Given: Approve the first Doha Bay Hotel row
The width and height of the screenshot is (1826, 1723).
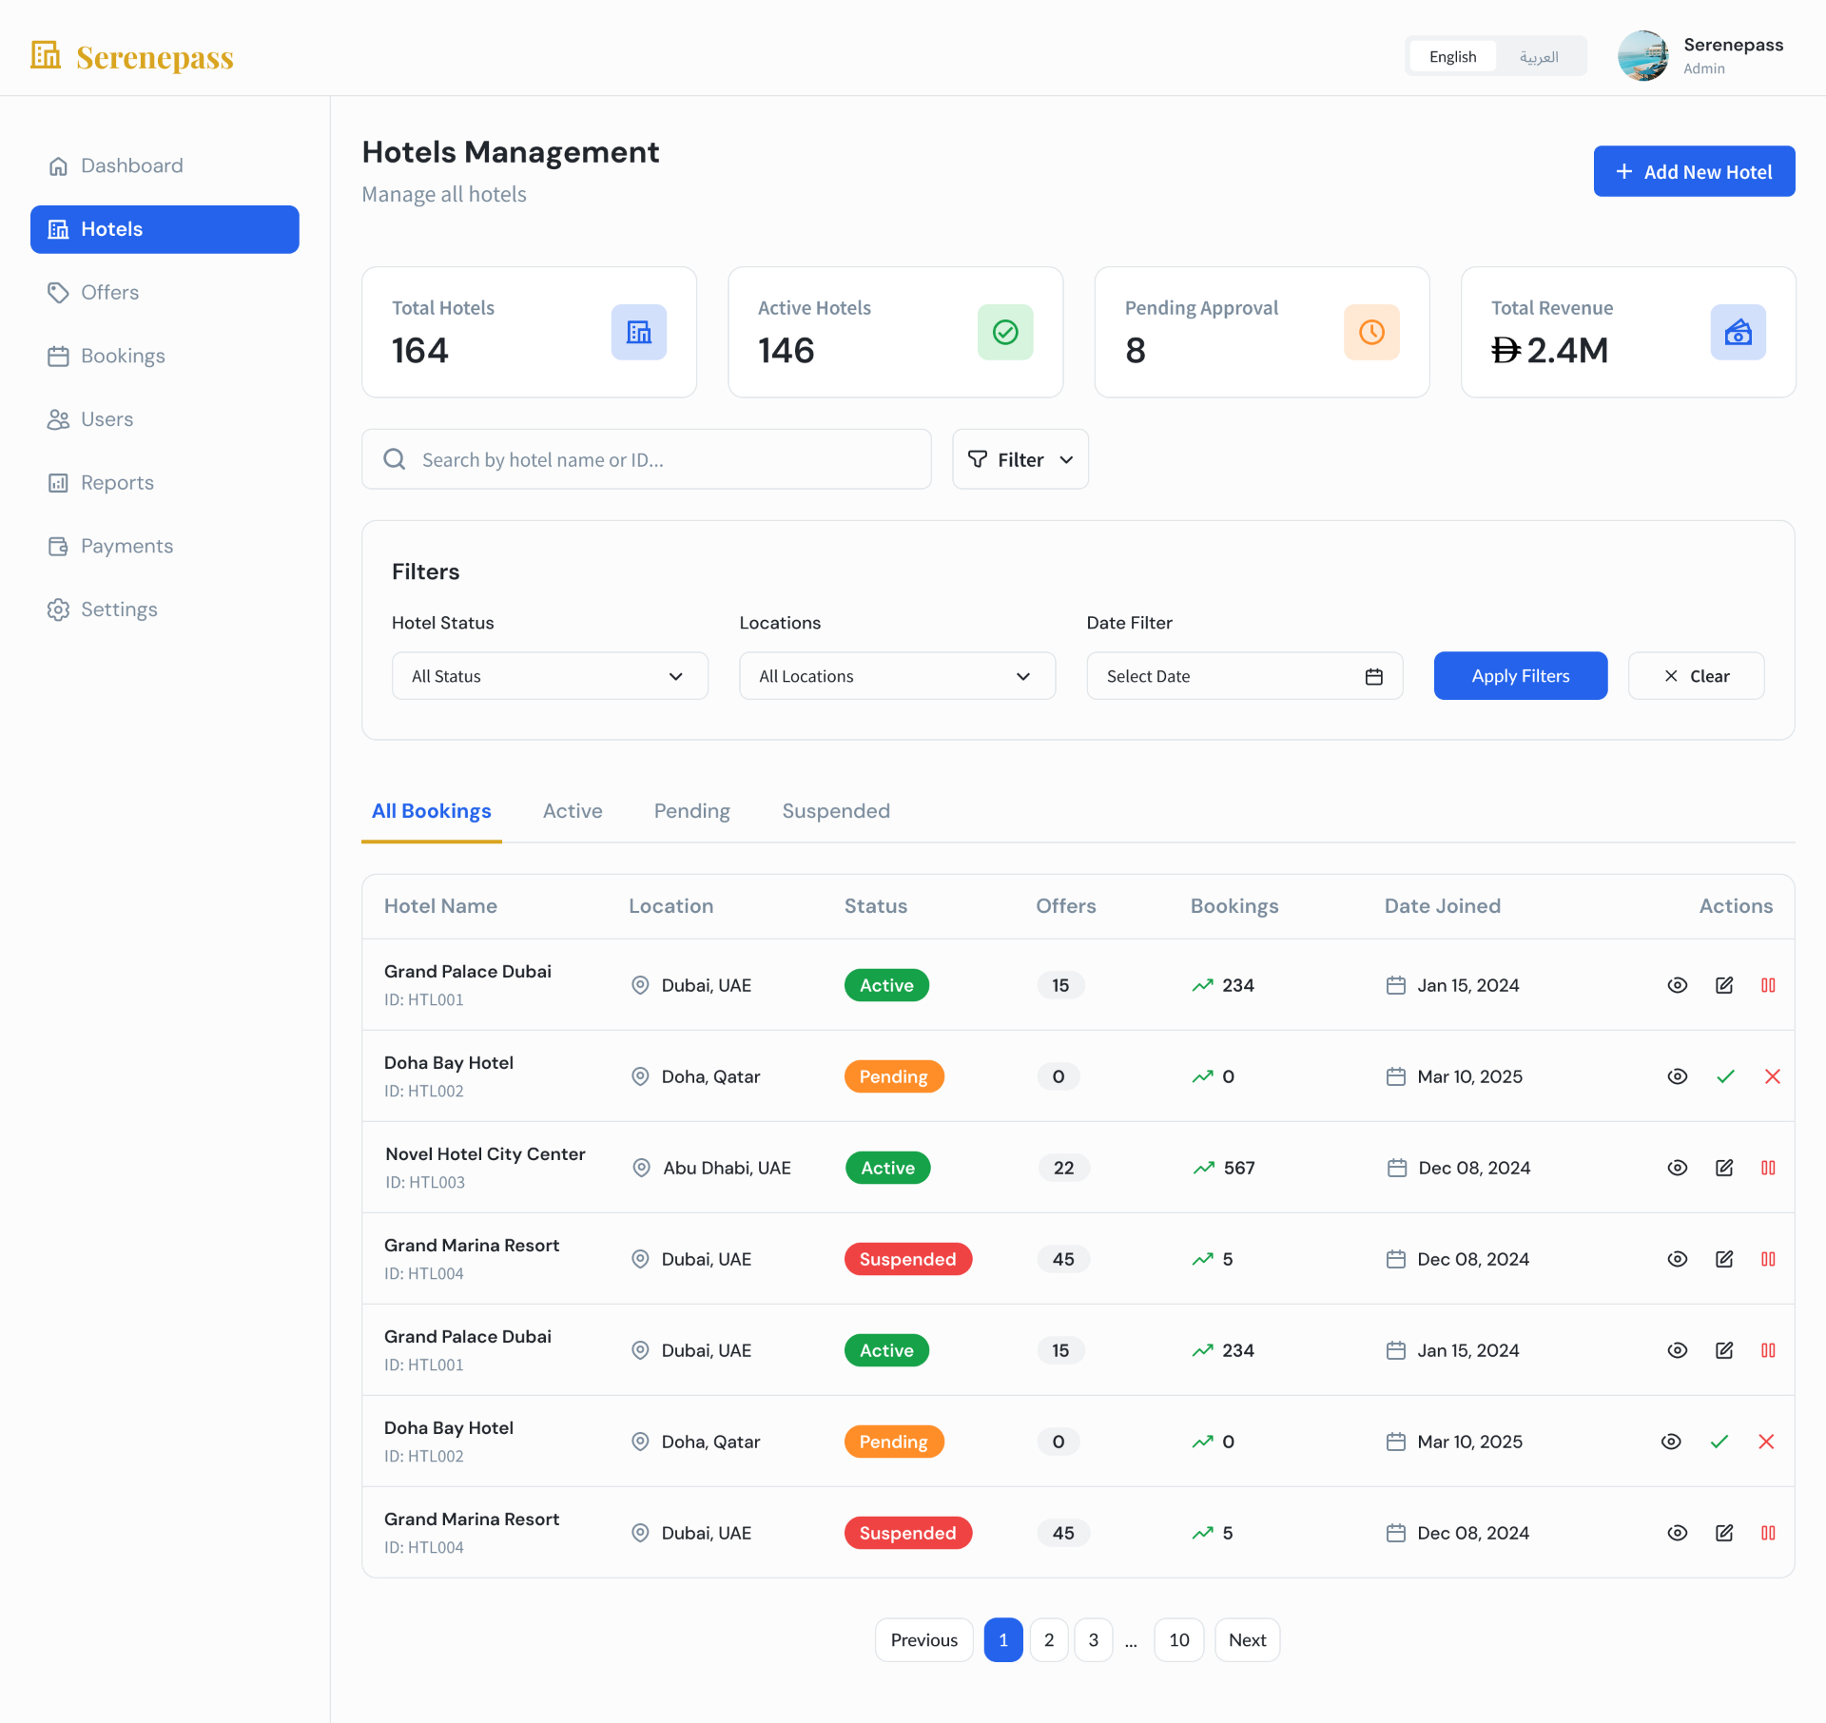Looking at the screenshot, I should click(1725, 1076).
